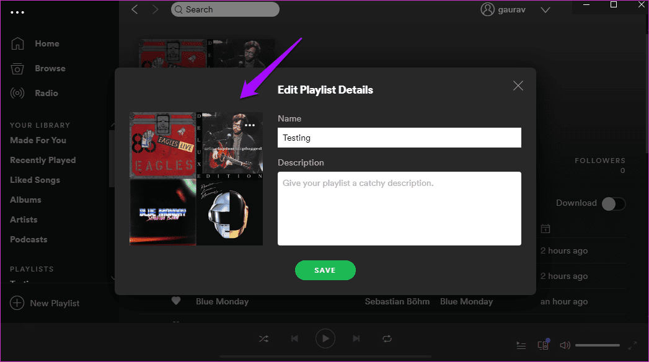Open Artists library
This screenshot has height=362, width=649.
[24, 219]
